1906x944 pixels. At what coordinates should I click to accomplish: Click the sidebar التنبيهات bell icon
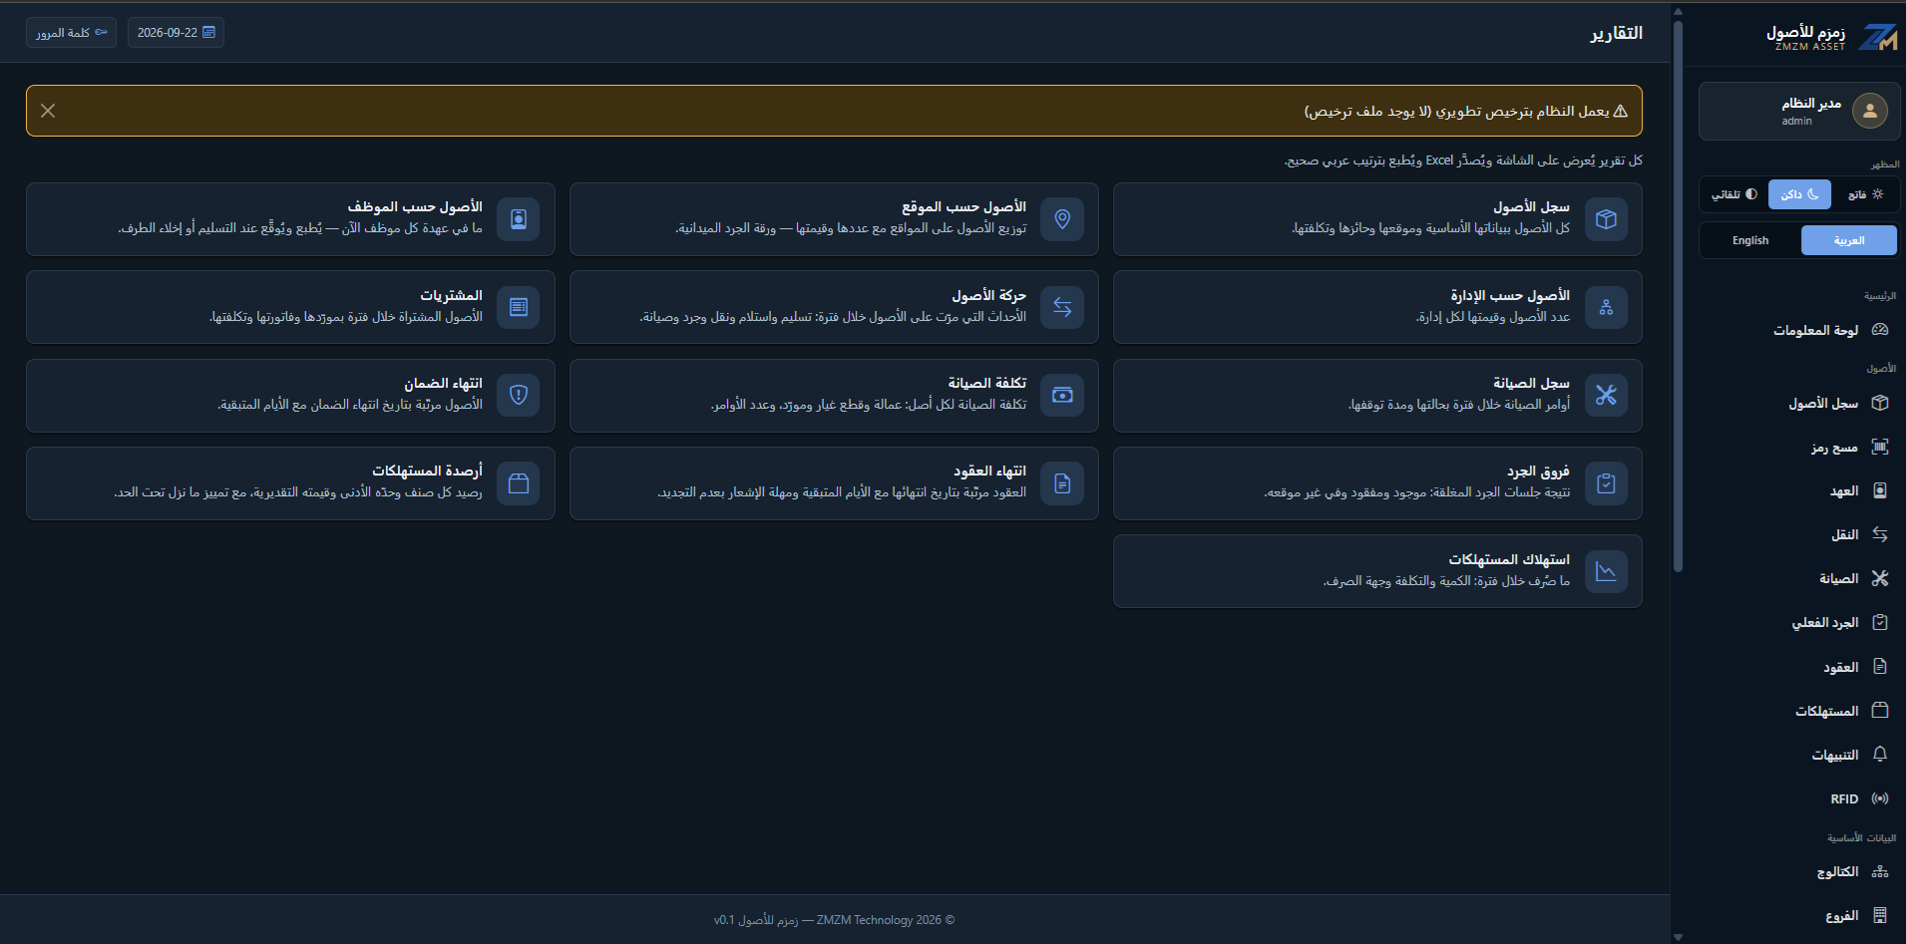(x=1880, y=755)
